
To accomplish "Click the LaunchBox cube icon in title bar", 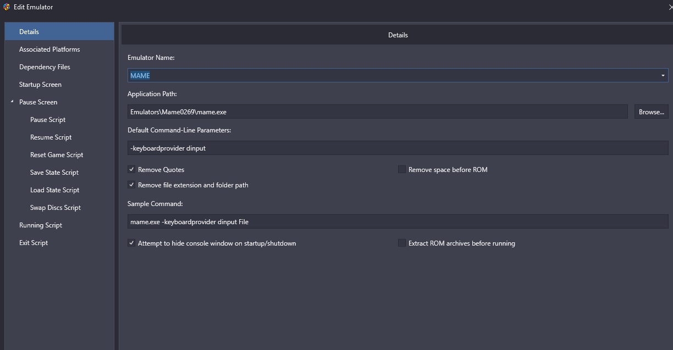I will click(6, 7).
